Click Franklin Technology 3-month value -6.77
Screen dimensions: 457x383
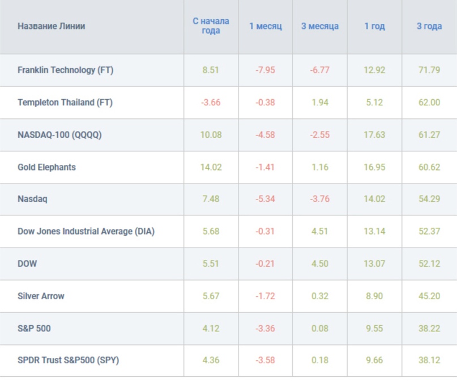coord(320,70)
